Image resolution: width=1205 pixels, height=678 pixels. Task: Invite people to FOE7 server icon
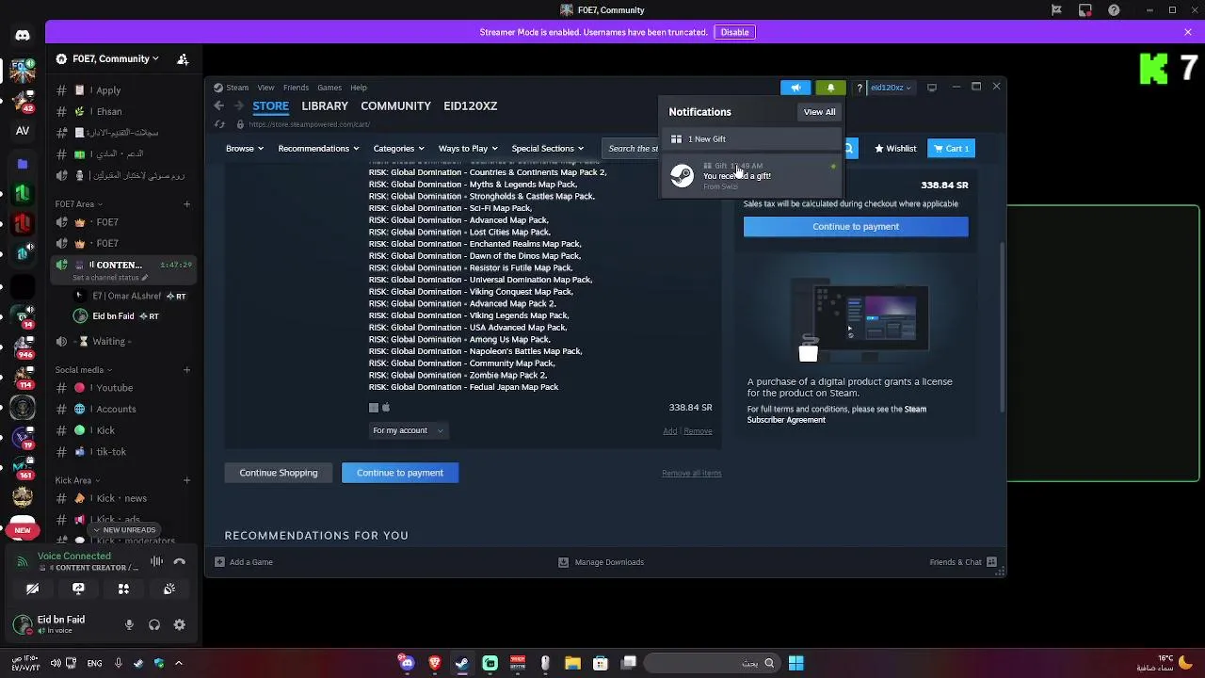pyautogui.click(x=183, y=58)
